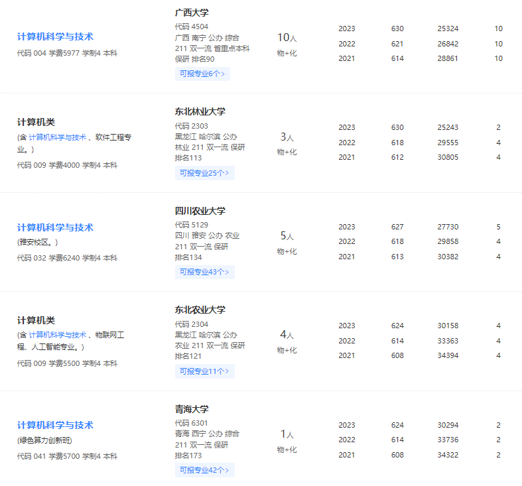Open 可报专业25个 button under 东北林业大学
The image size is (522, 486).
coord(205,173)
